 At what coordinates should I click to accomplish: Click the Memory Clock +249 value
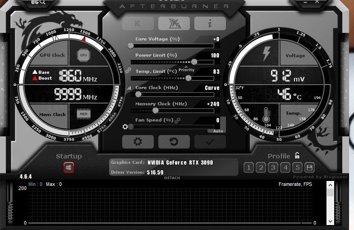[x=213, y=104]
